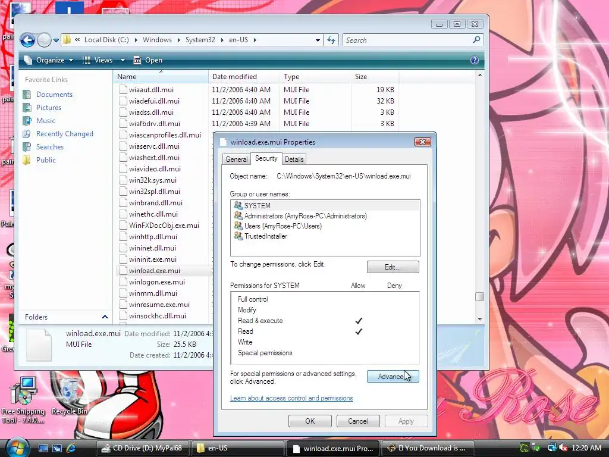This screenshot has width=609, height=457.
Task: Click the blue Help icon in Explorer
Action: (x=474, y=60)
